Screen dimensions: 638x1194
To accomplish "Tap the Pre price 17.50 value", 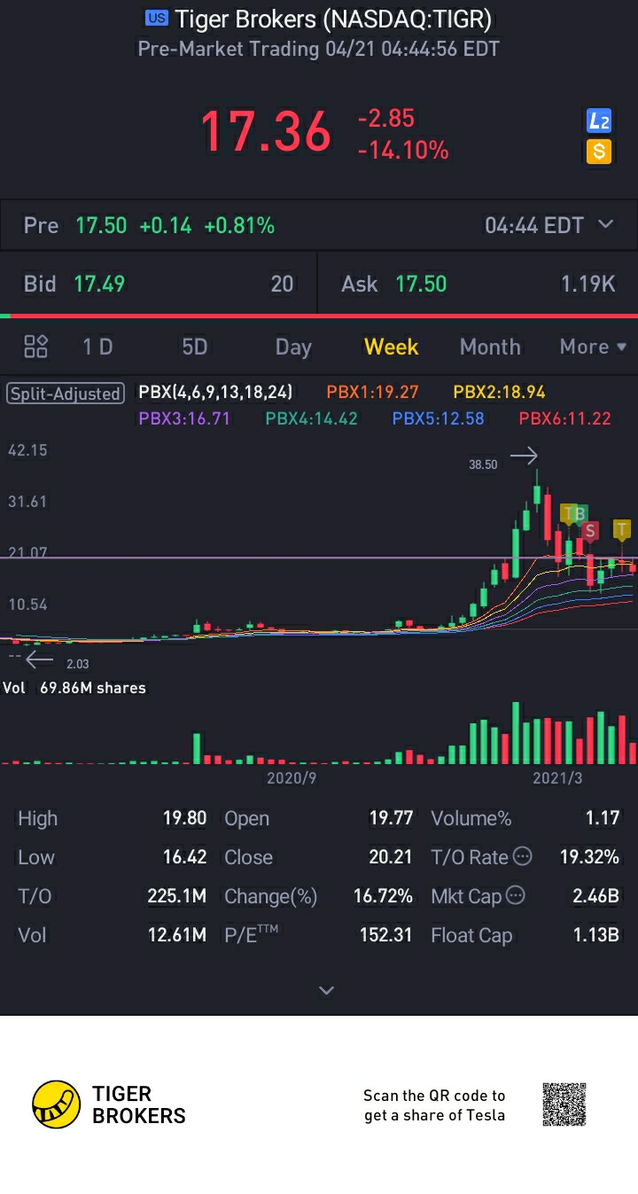I will click(x=101, y=225).
